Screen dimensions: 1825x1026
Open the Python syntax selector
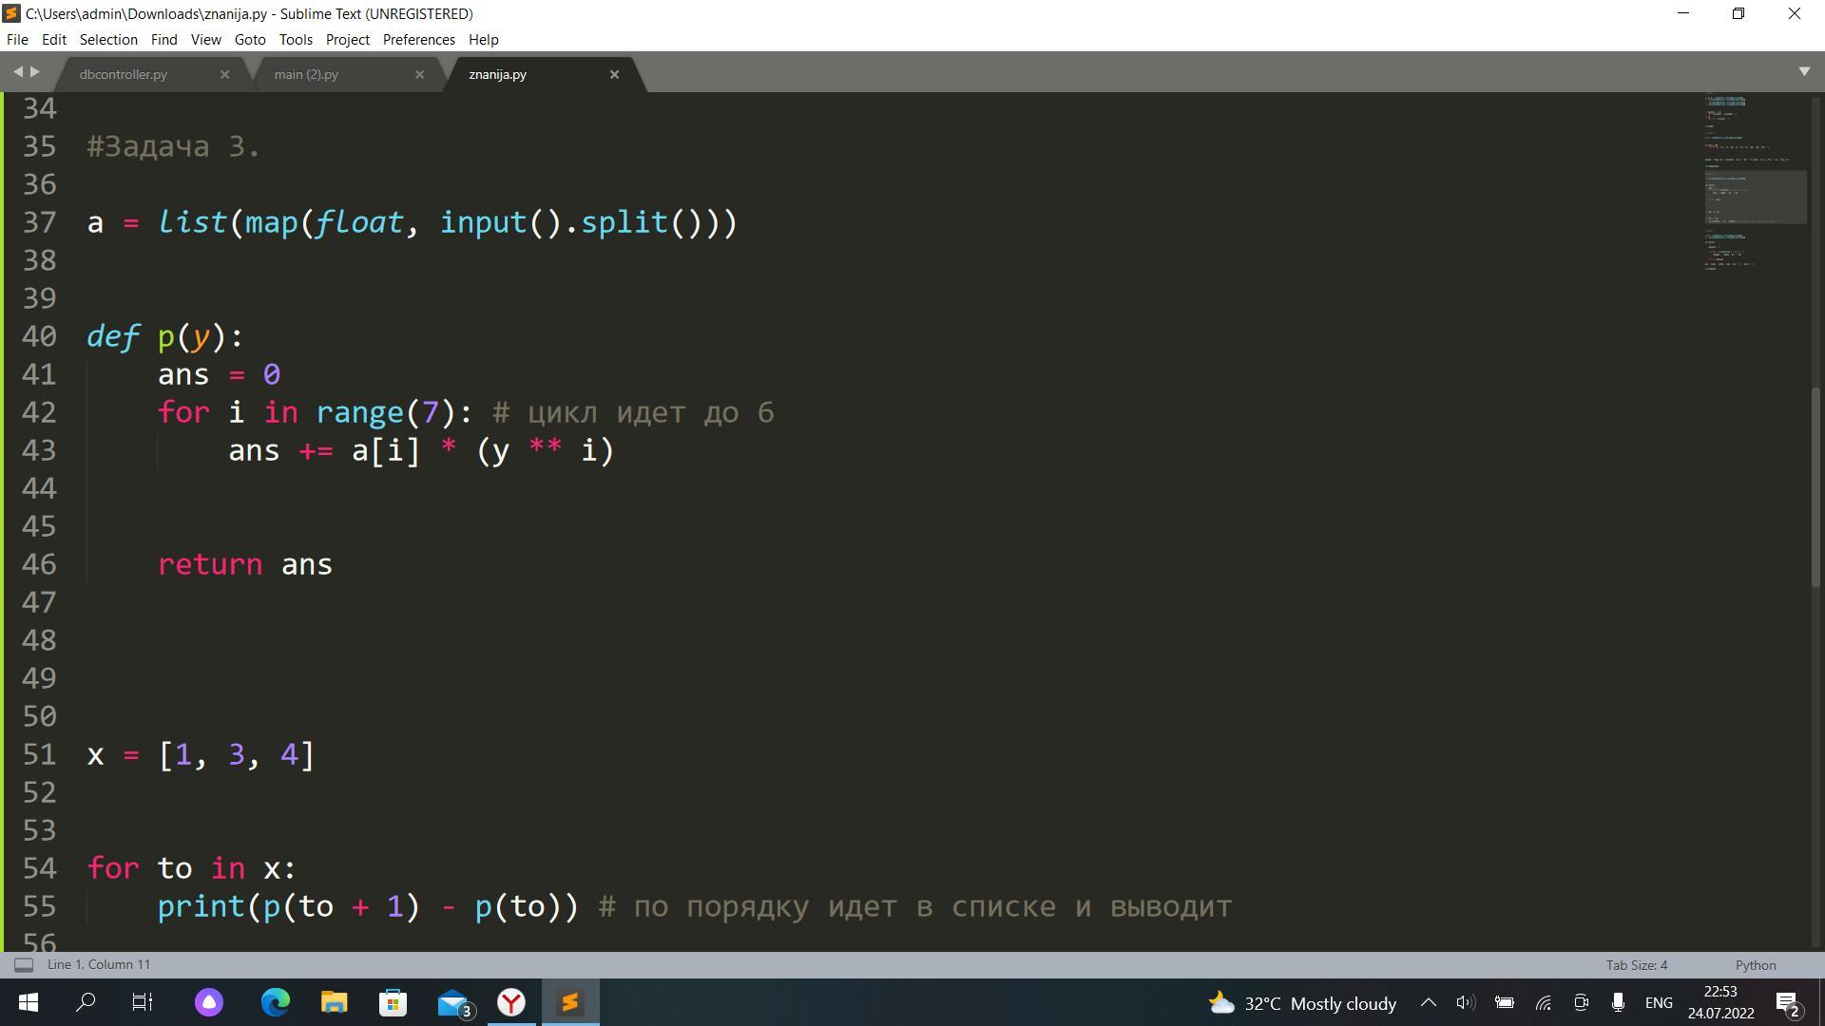coord(1755,965)
